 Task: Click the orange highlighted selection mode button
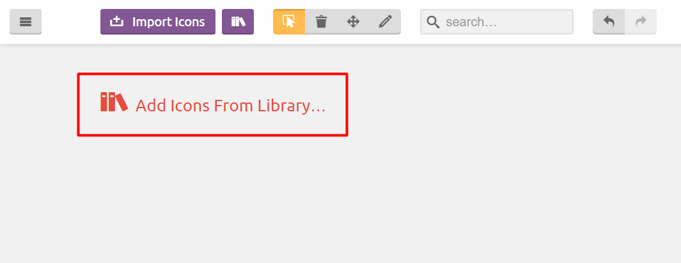click(x=289, y=22)
